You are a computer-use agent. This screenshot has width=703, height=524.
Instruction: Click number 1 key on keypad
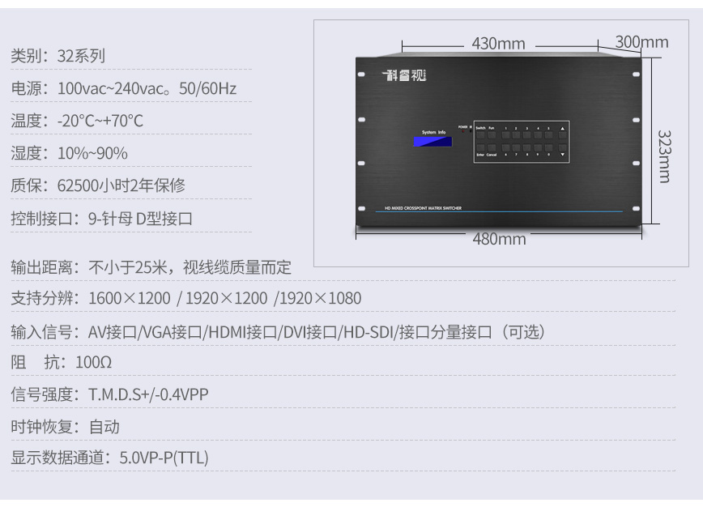[505, 135]
